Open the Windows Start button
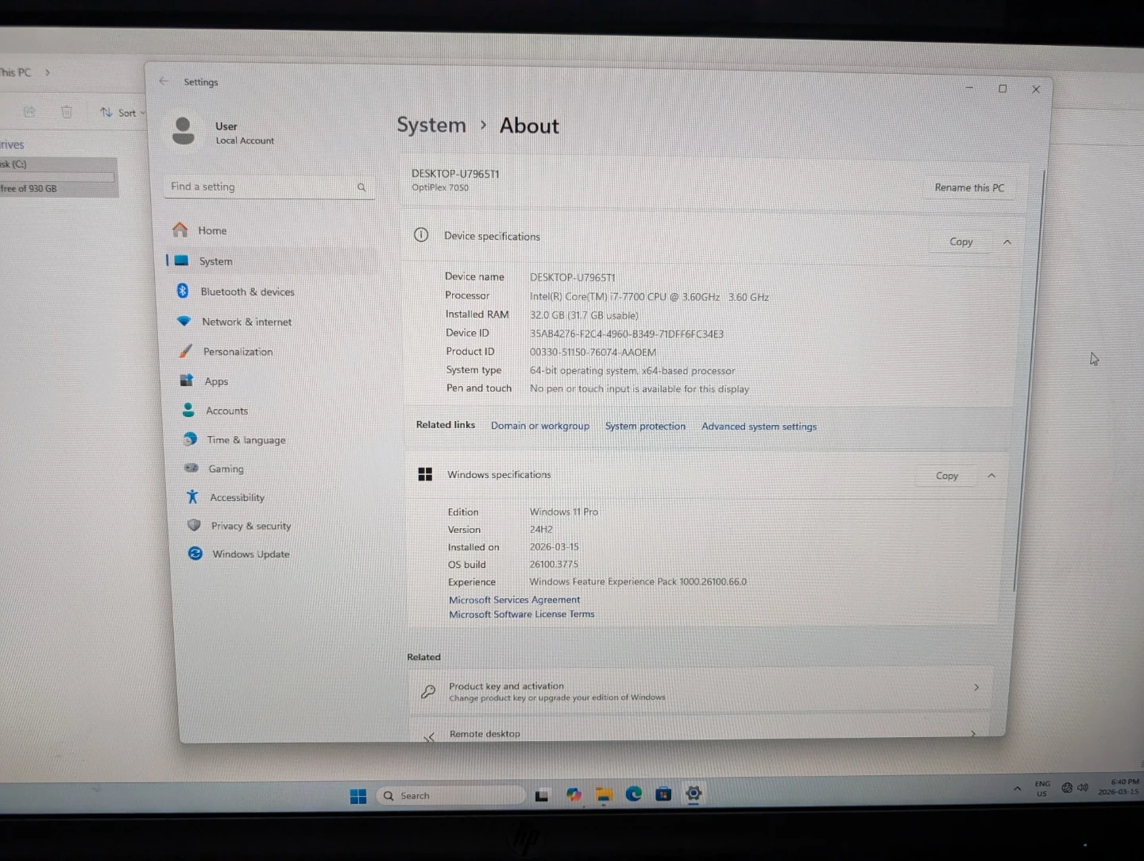 (358, 796)
